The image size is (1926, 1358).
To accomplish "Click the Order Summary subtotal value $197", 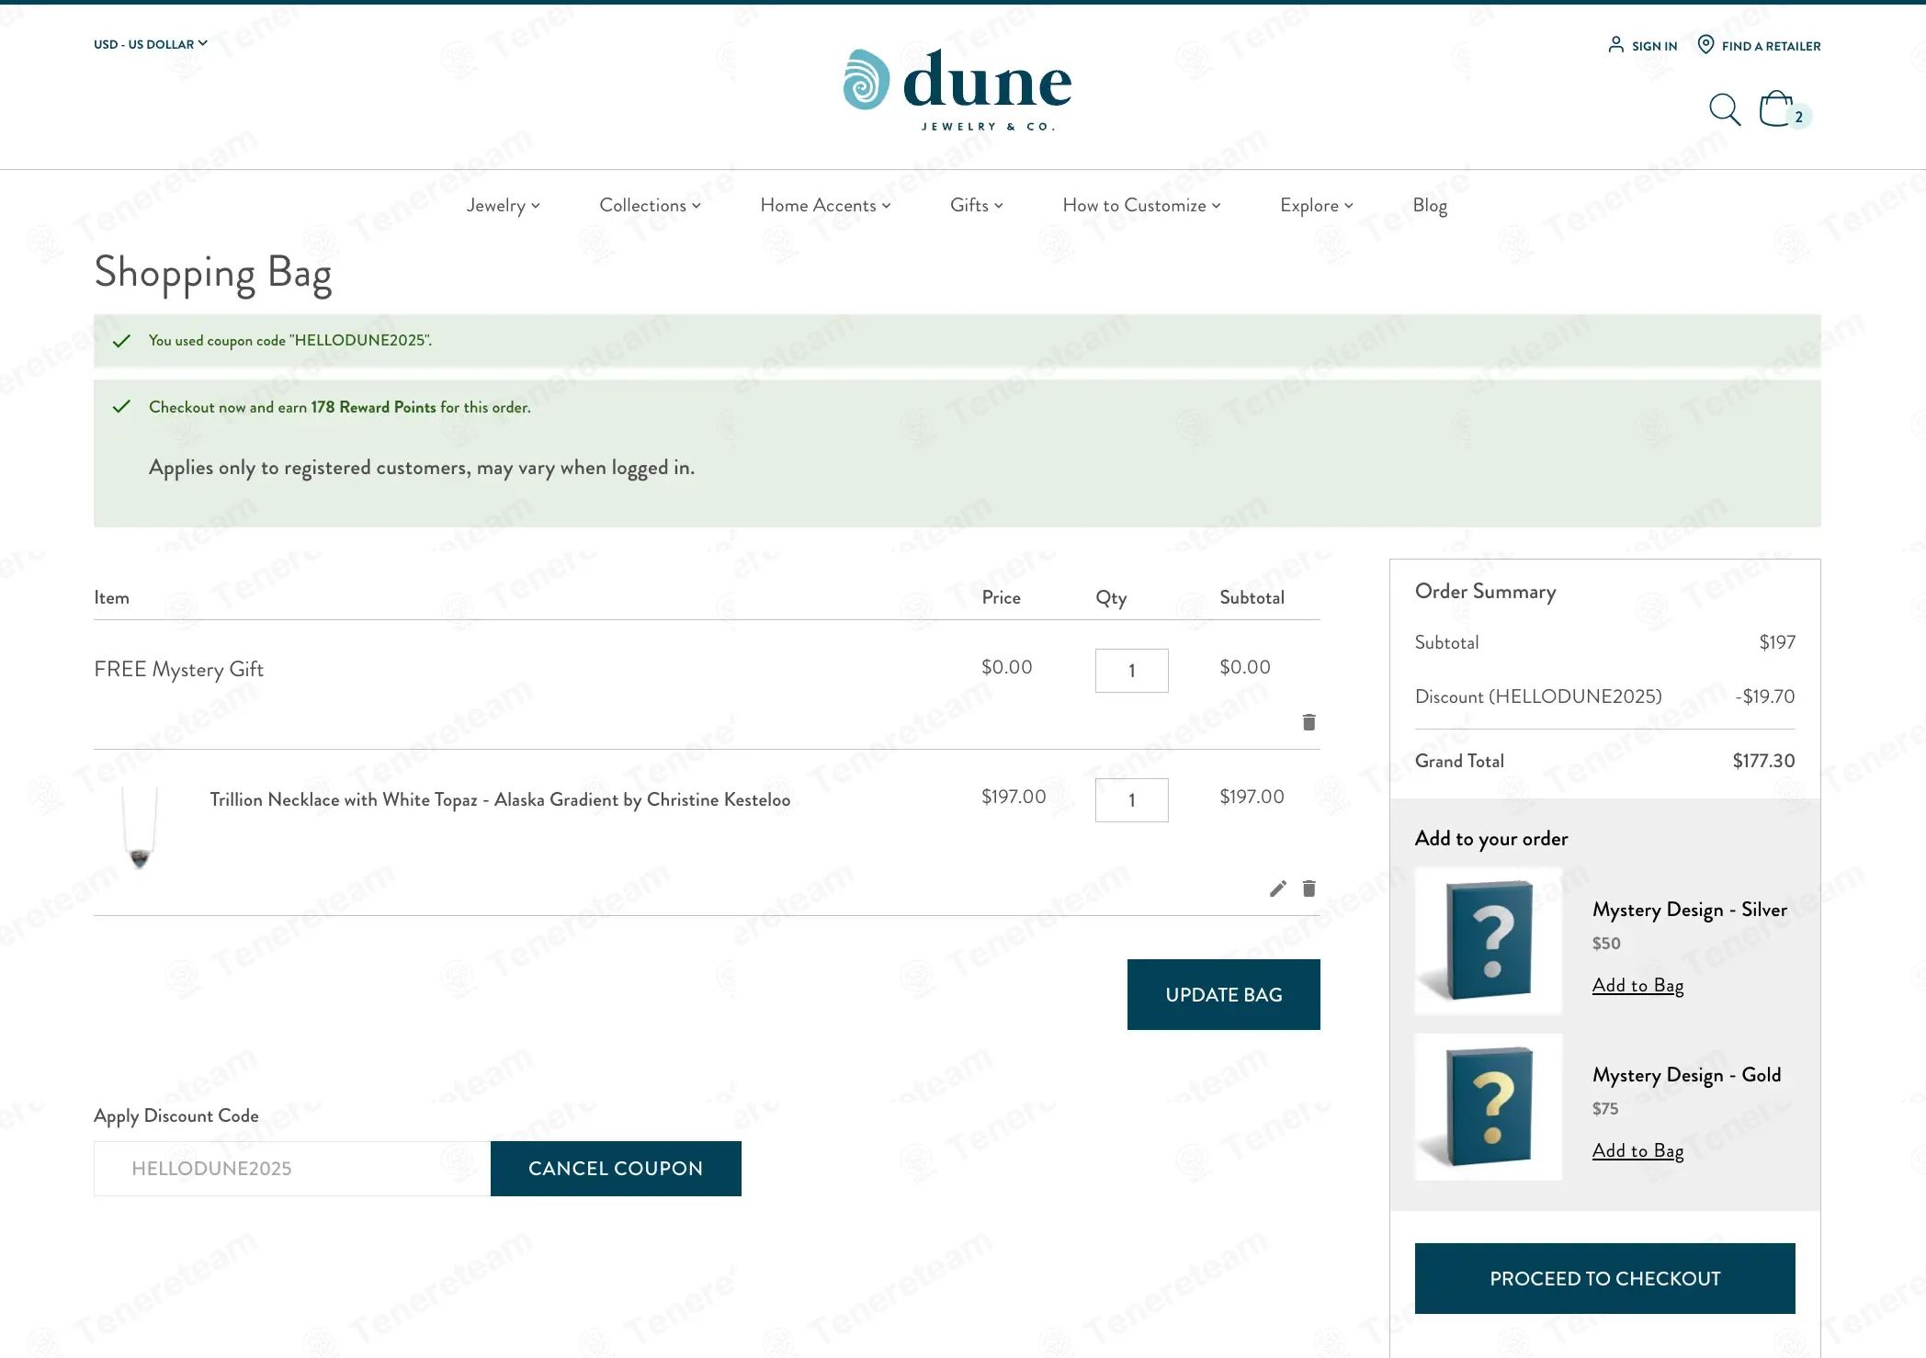I will [x=1777, y=642].
